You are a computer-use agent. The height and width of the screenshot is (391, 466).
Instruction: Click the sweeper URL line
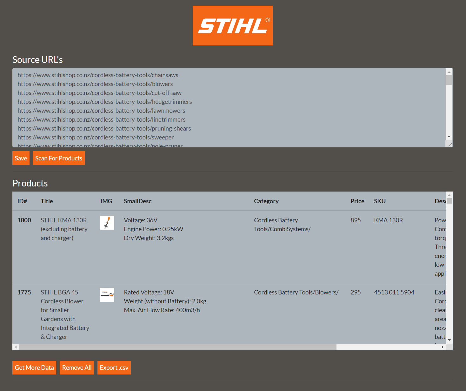pos(96,137)
